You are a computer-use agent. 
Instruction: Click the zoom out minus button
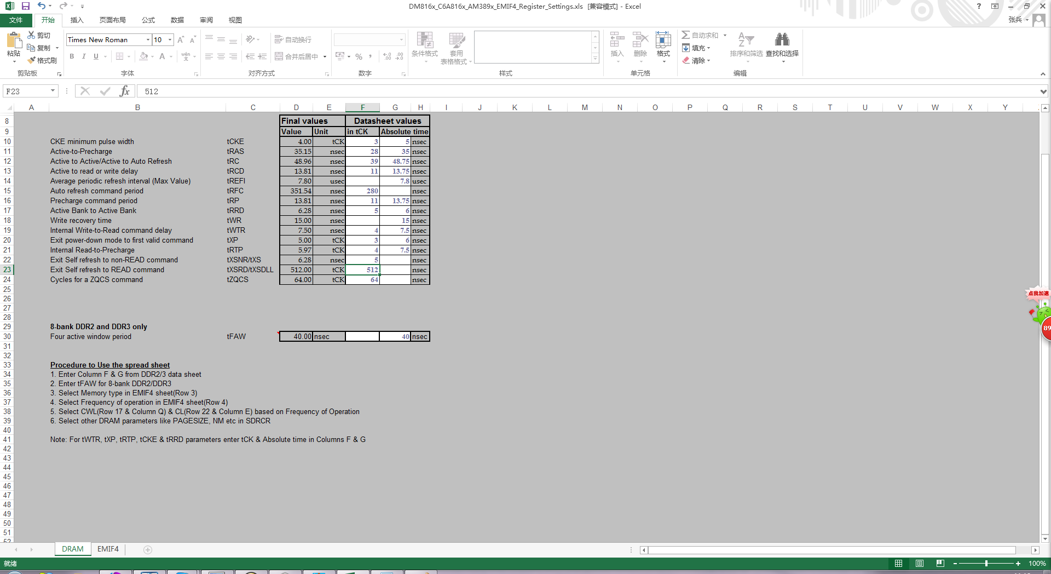(955, 563)
